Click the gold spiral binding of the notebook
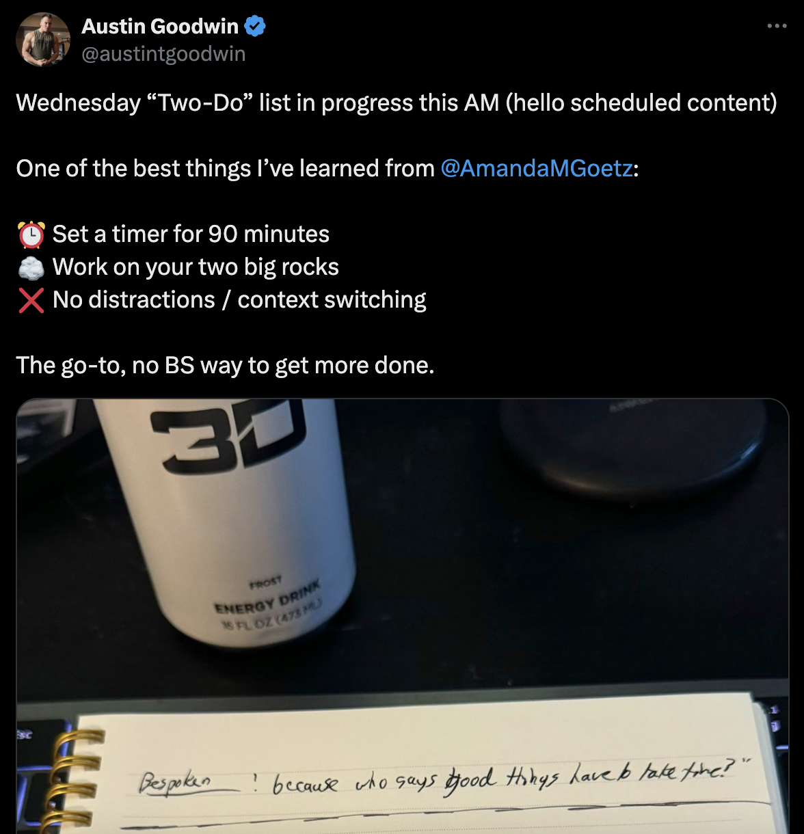Screen dimensions: 804x834 point(74,779)
